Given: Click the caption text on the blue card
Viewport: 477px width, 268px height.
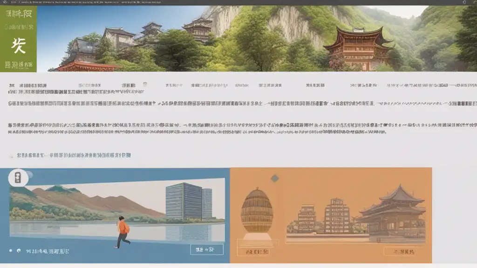Looking at the screenshot, I should click(x=48, y=251).
